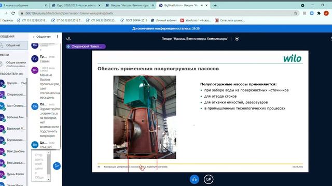Open the Личный кабинет bookmark
Screen dimensions: 332x186
164,21
